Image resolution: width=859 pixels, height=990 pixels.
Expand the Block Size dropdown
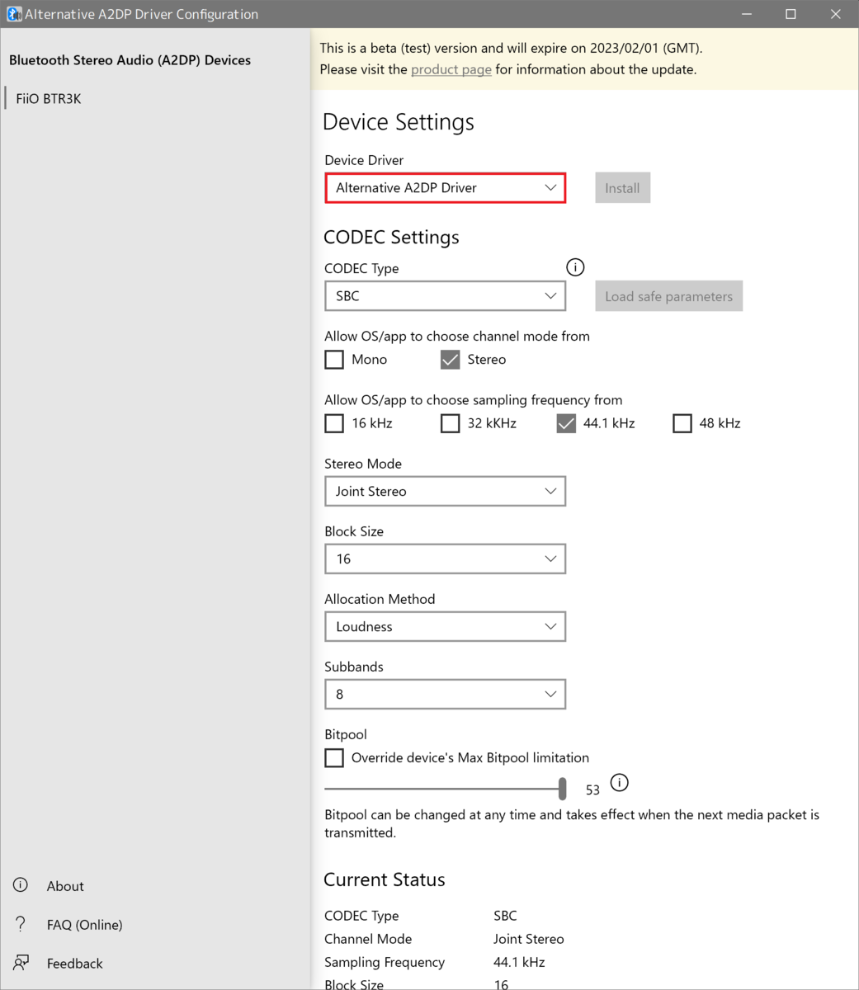click(x=445, y=559)
